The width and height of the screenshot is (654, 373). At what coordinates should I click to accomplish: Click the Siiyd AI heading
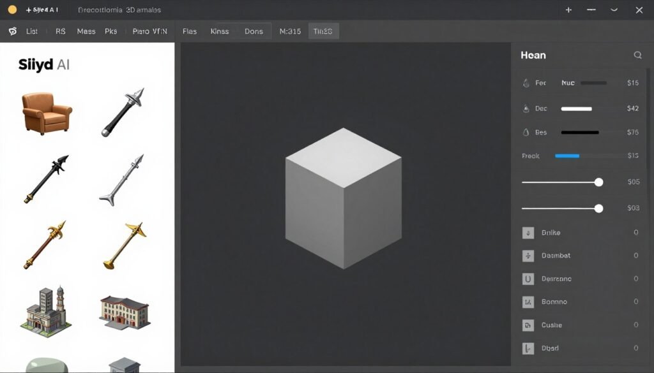(x=44, y=64)
